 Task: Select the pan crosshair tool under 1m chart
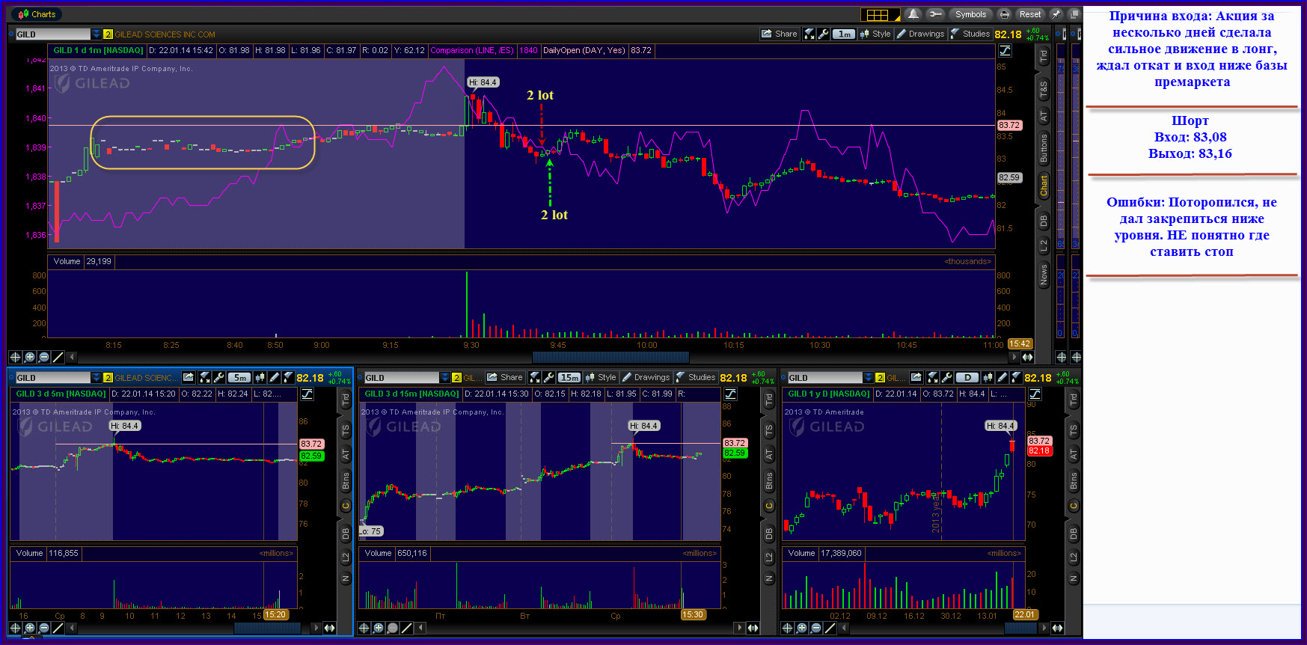click(15, 357)
